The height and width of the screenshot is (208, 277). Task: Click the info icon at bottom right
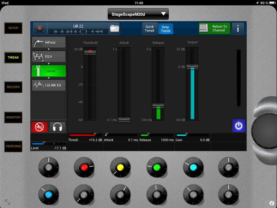click(272, 203)
